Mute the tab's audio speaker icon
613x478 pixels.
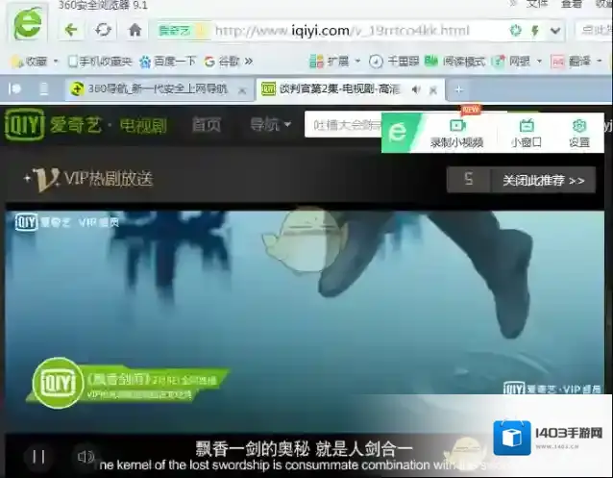[x=416, y=90]
